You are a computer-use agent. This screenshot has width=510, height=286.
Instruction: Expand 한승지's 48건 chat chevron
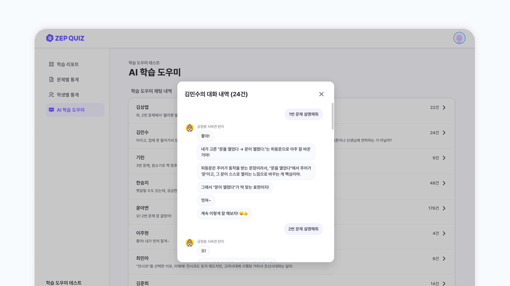click(444, 183)
